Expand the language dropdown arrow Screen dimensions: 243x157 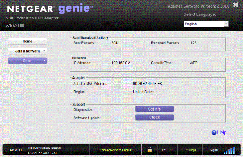[226, 24]
